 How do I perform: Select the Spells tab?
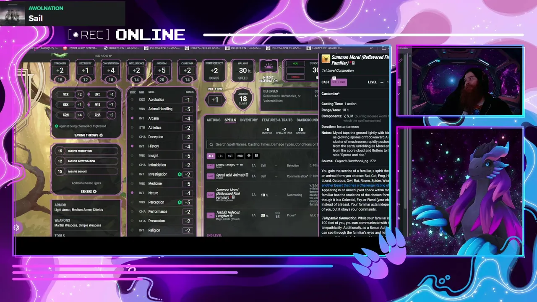pyautogui.click(x=230, y=120)
